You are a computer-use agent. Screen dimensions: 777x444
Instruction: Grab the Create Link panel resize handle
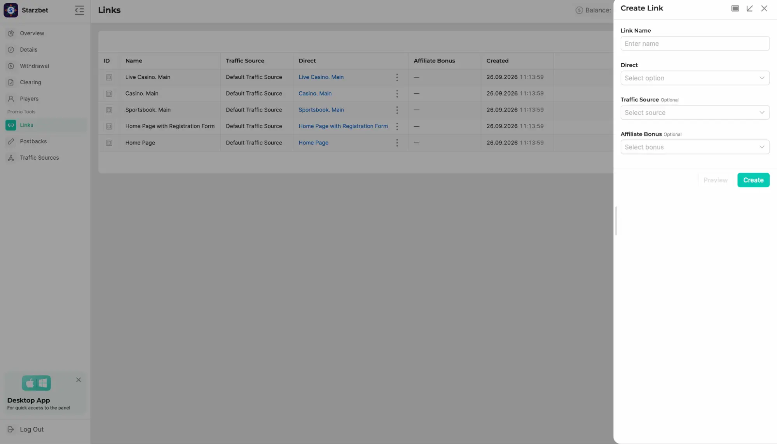[x=616, y=221]
